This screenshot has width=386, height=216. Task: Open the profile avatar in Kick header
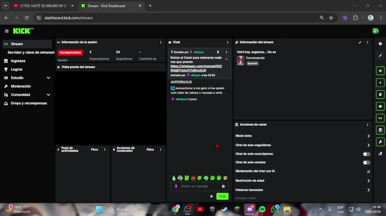(375, 31)
